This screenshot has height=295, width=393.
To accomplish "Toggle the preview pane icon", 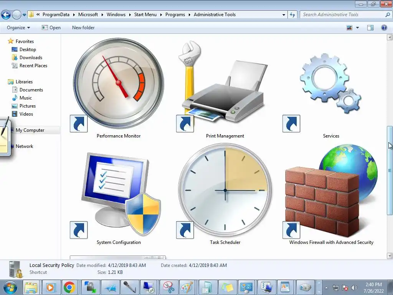I will 370,28.
